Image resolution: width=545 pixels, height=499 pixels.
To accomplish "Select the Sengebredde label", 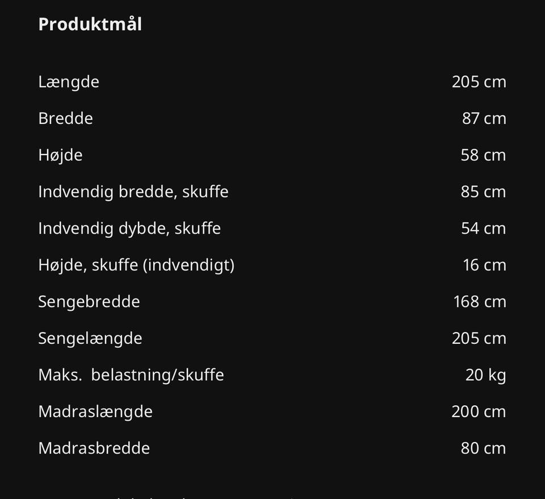I will (89, 302).
